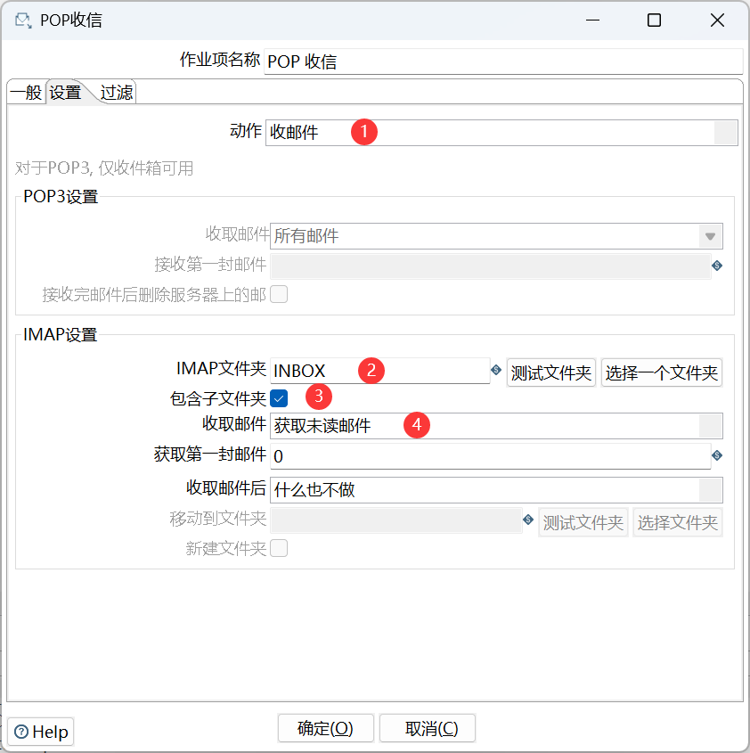Open the 动作 dropdown showing 收邮件
The image size is (750, 753).
tap(501, 133)
